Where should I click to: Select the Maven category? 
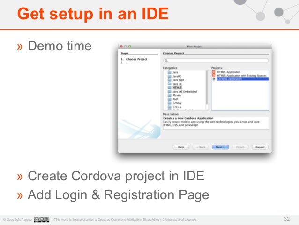(177, 95)
